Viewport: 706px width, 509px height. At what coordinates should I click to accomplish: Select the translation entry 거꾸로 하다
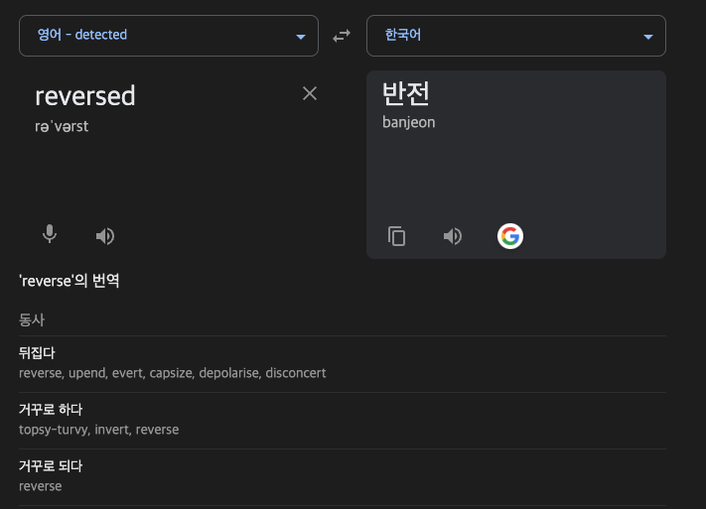tap(51, 410)
